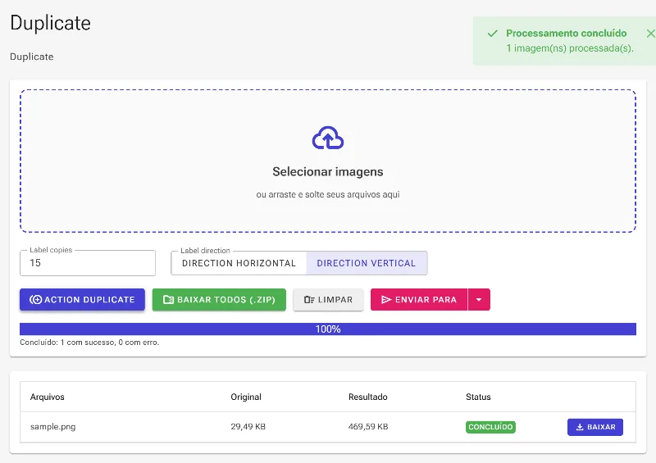Click '1 imagem(ns) processada(s).' message
This screenshot has width=656, height=463.
click(570, 48)
